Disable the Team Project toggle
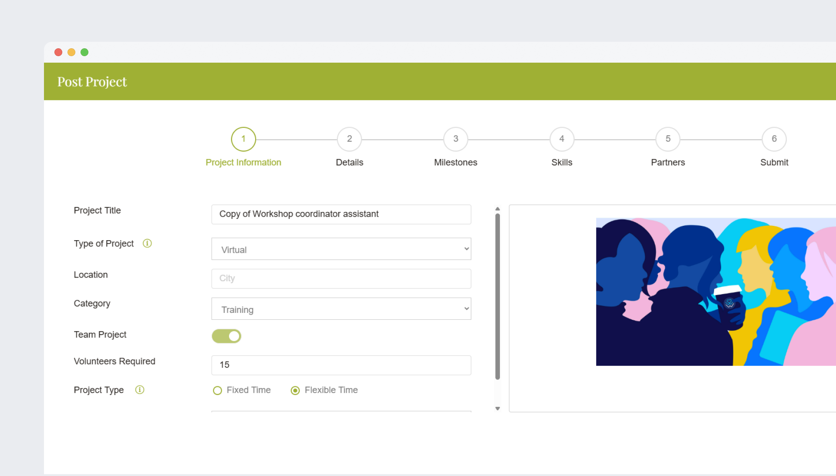 (x=226, y=336)
